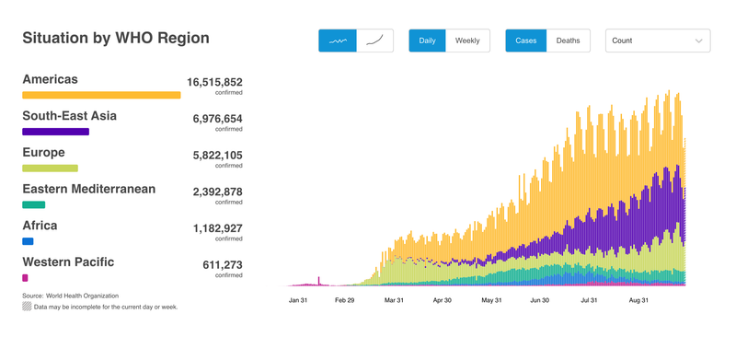736x337 pixels.
Task: Toggle to Weekly view
Action: point(467,41)
